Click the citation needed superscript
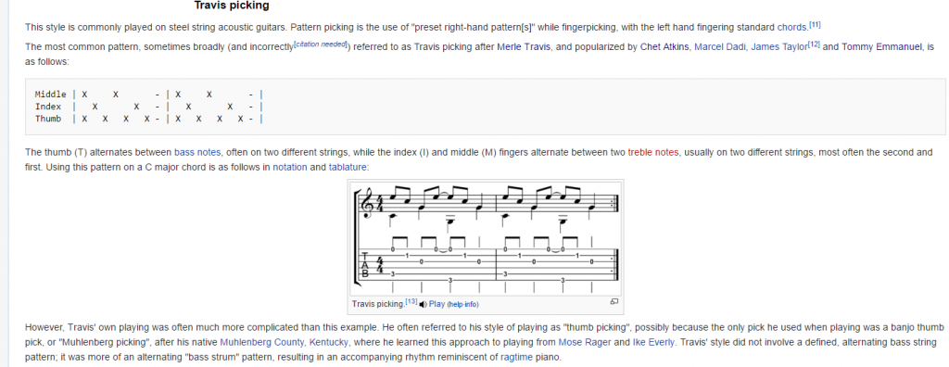 pyautogui.click(x=320, y=44)
